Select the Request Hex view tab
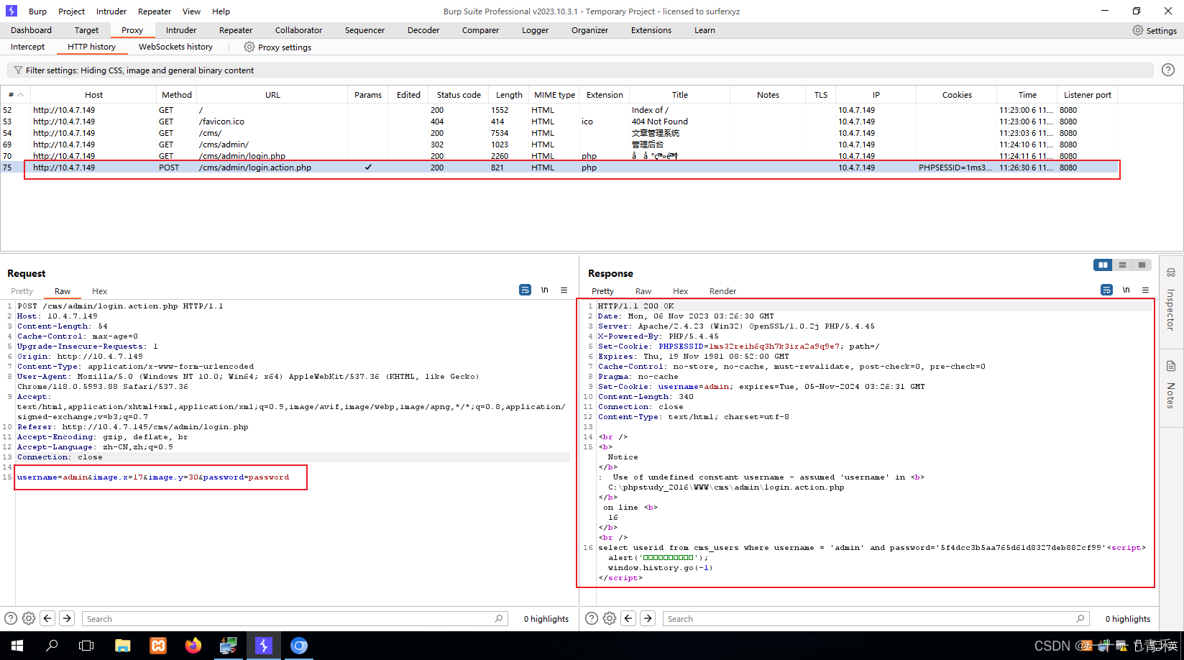This screenshot has width=1184, height=660. 99,291
